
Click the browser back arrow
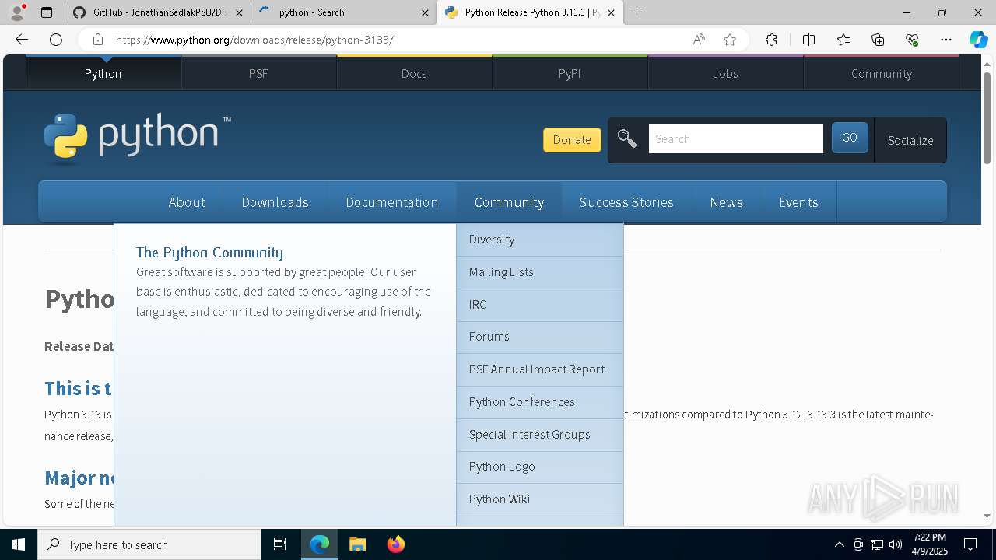pyautogui.click(x=22, y=40)
